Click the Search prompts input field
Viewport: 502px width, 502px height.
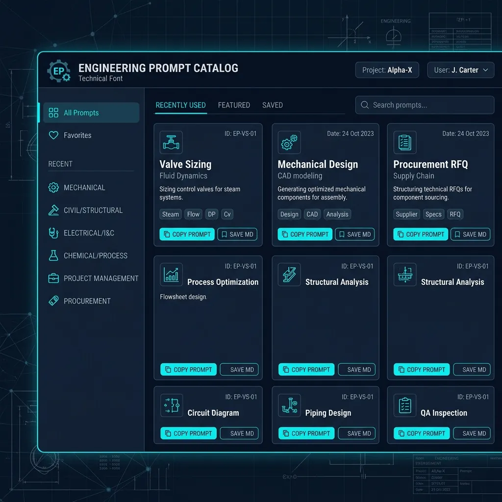[x=425, y=105]
